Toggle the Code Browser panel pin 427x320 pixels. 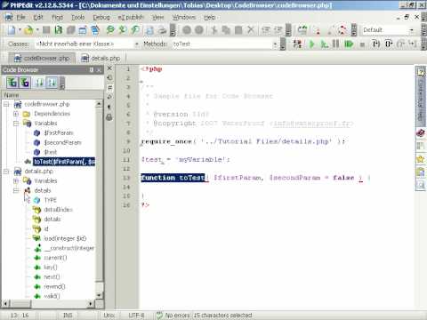pos(92,70)
